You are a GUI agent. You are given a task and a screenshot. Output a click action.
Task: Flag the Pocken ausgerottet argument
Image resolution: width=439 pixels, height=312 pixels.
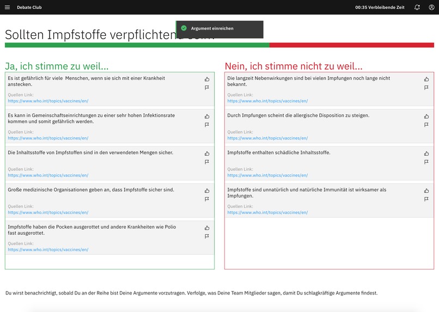click(207, 236)
